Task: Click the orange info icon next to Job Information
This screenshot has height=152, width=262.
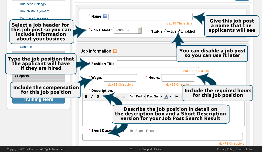Action: pyautogui.click(x=115, y=51)
